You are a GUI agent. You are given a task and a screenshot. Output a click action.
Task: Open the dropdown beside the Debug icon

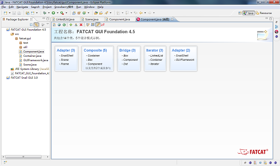coord(49,13)
